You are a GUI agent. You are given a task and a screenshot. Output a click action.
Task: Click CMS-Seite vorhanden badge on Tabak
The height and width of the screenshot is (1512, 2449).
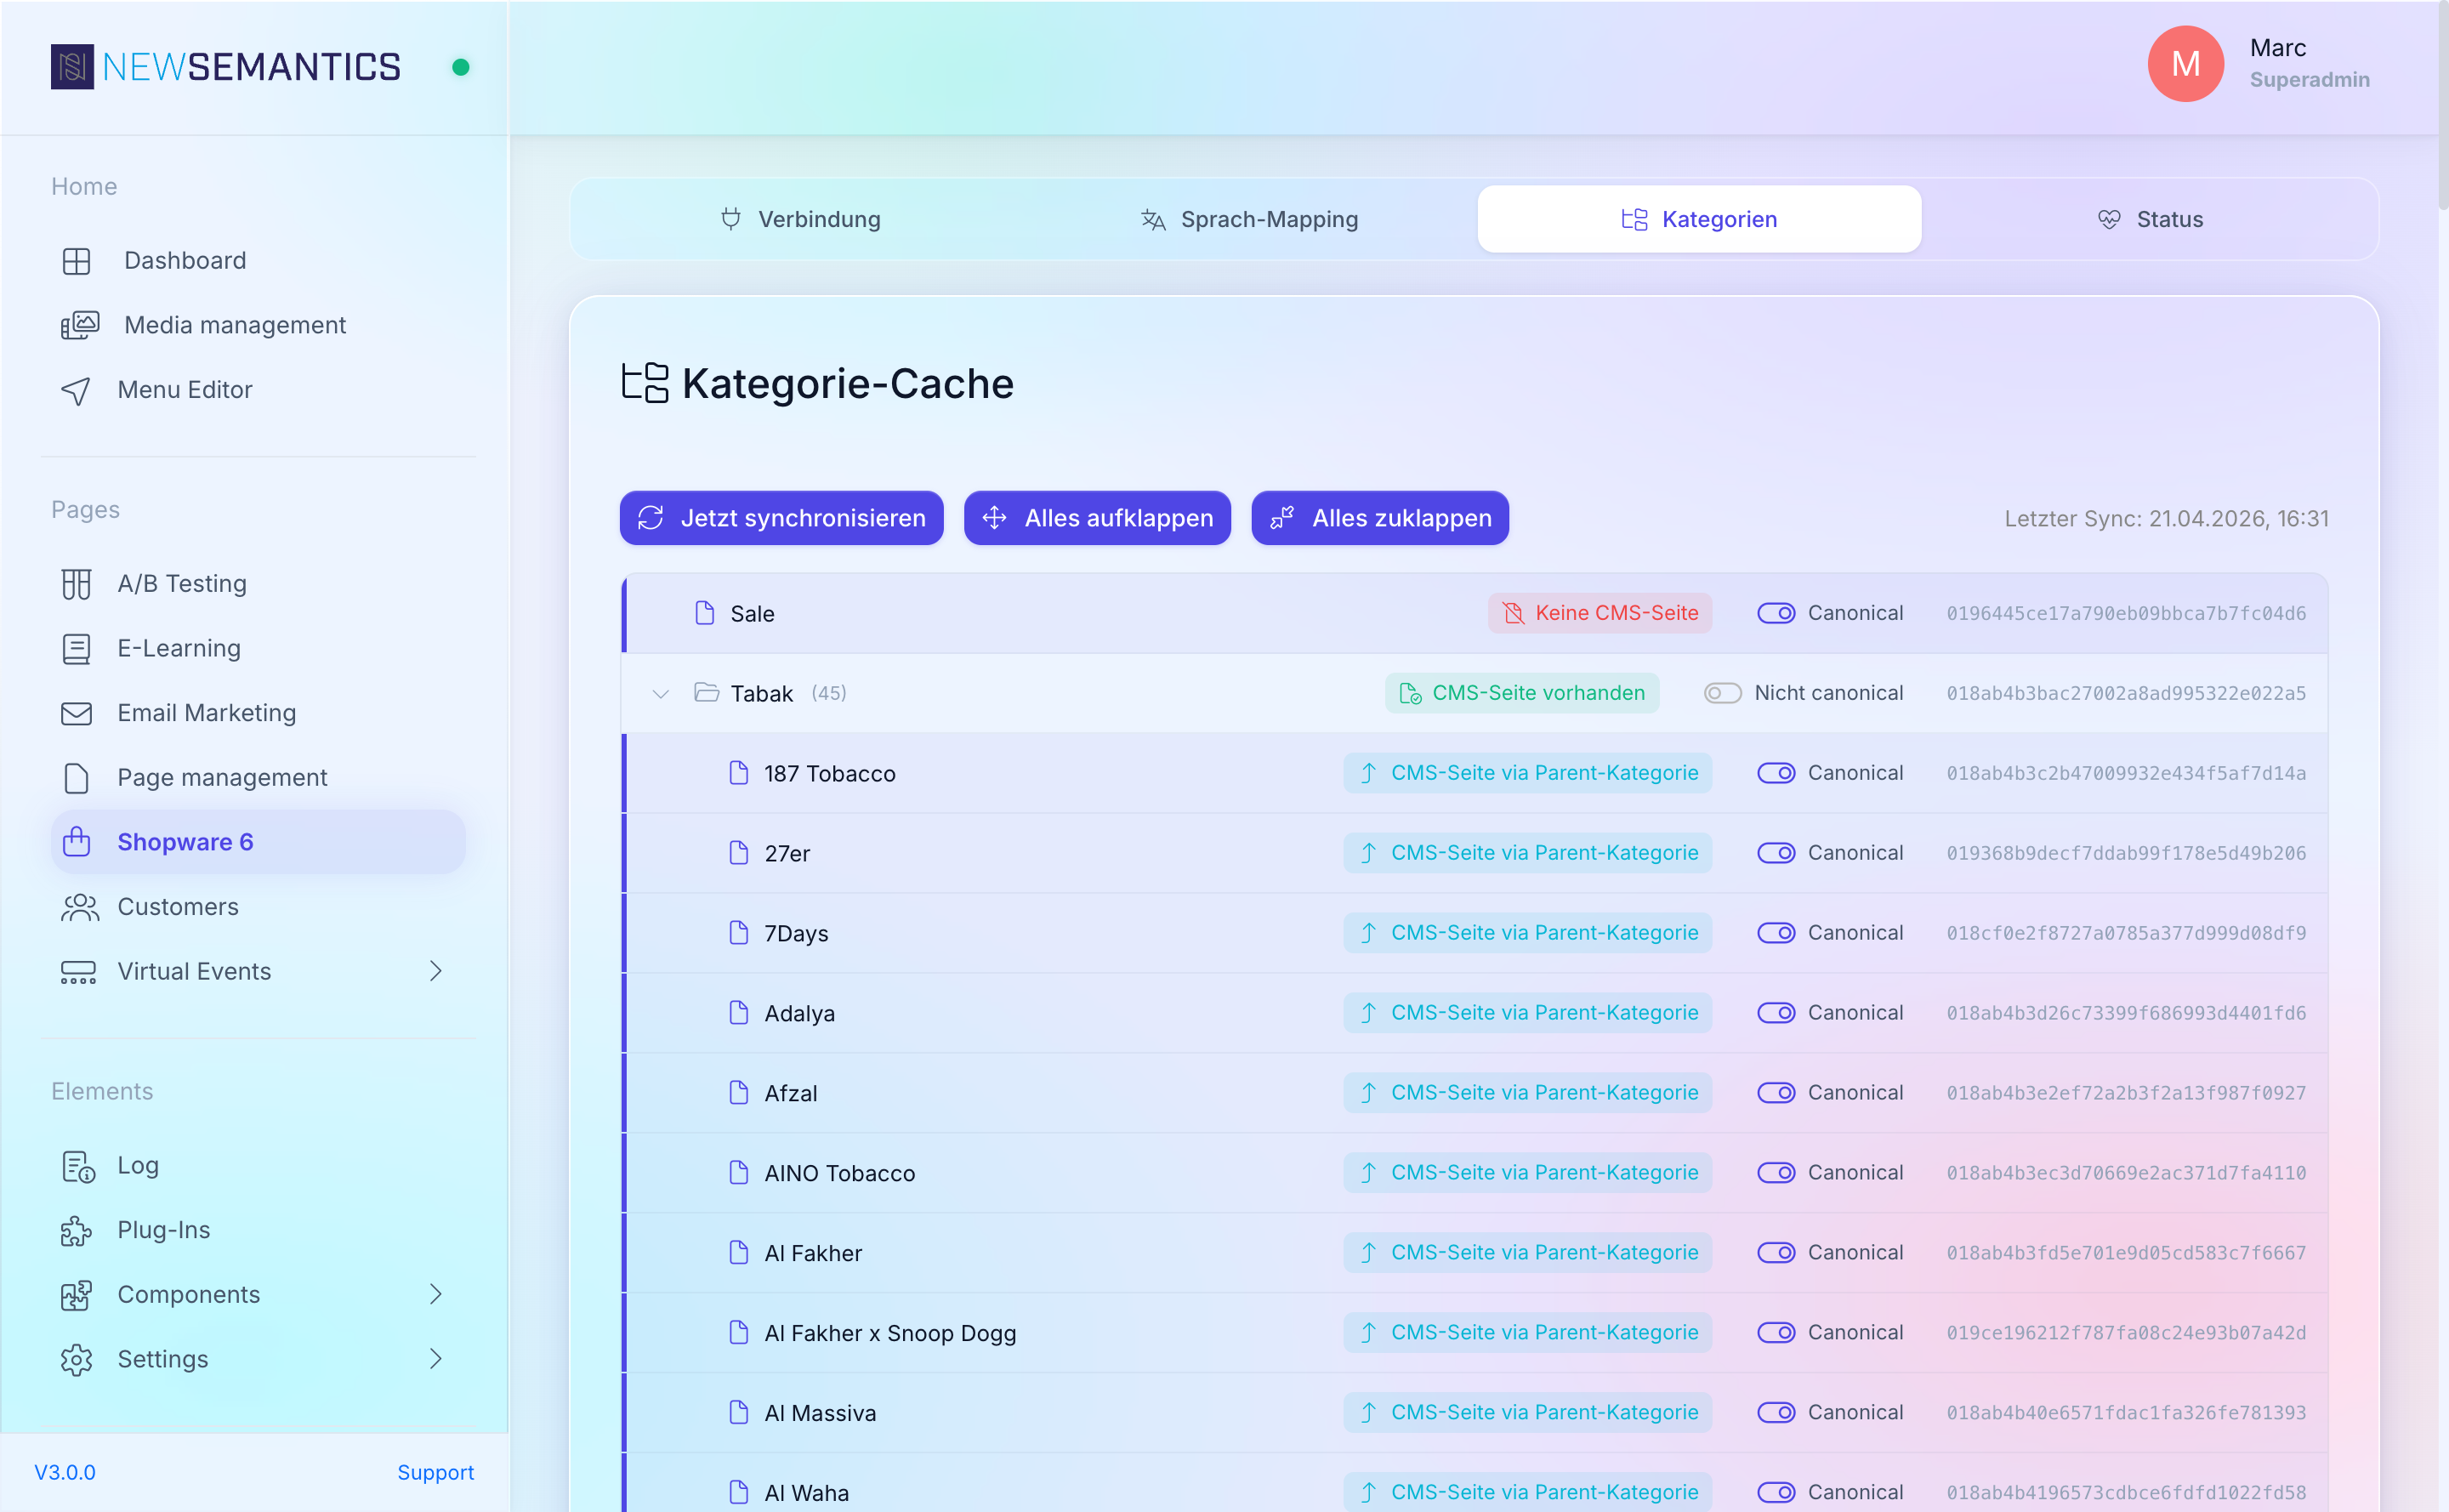tap(1522, 693)
